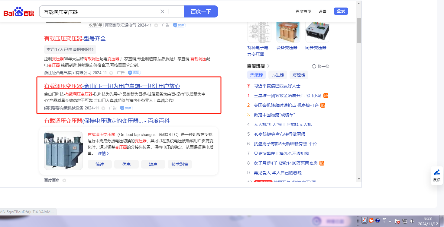Click the Baidu logo
The height and width of the screenshot is (227, 444).
pos(19,12)
